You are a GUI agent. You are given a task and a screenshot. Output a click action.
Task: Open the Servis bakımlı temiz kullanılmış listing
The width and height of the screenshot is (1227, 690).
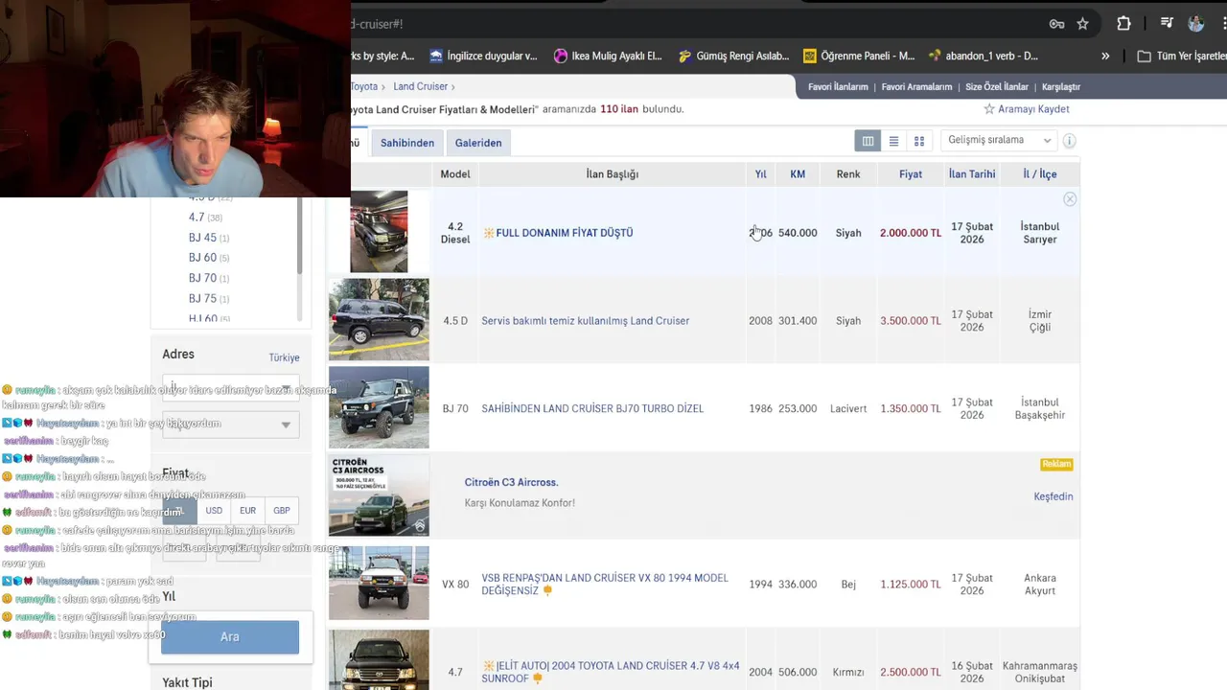(x=585, y=321)
